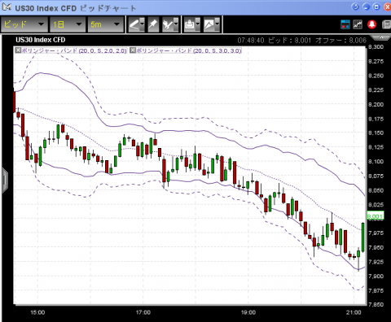Expand the drawing tool dropdown arrow

click(143, 24)
